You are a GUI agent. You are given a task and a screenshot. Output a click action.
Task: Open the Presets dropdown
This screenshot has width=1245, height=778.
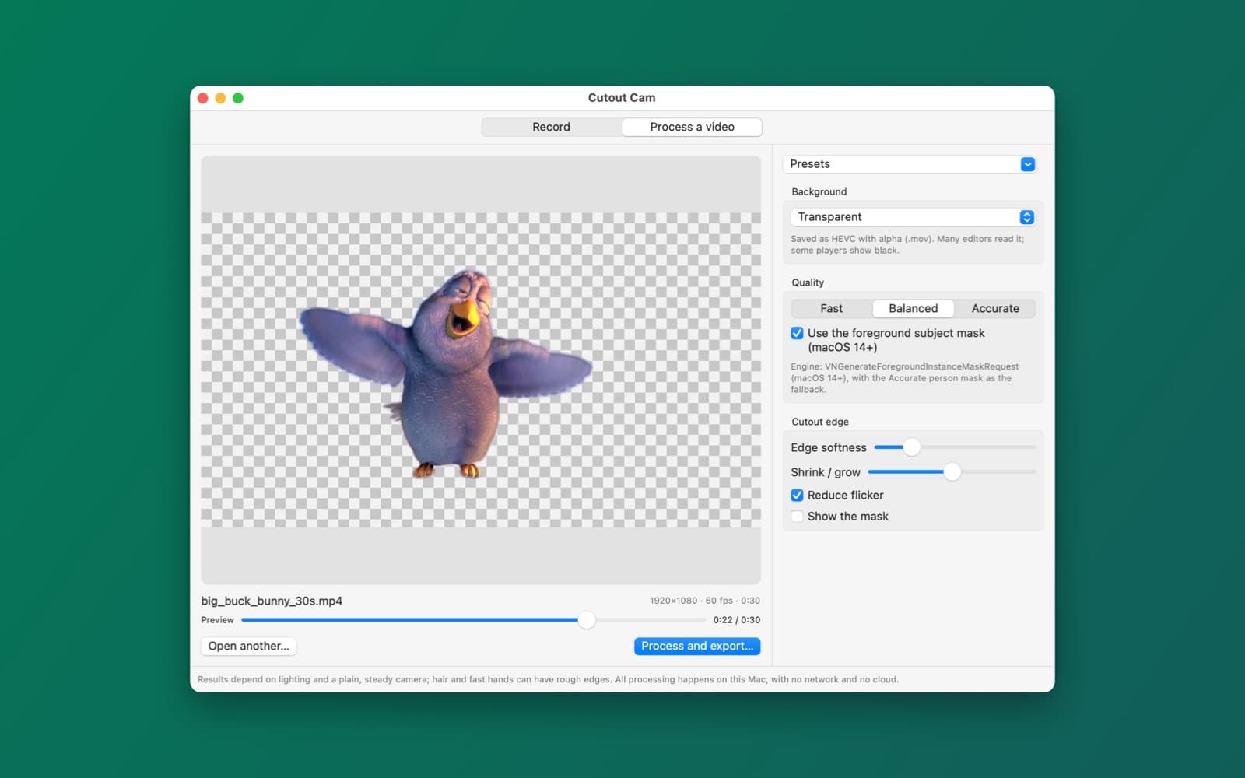[909, 164]
